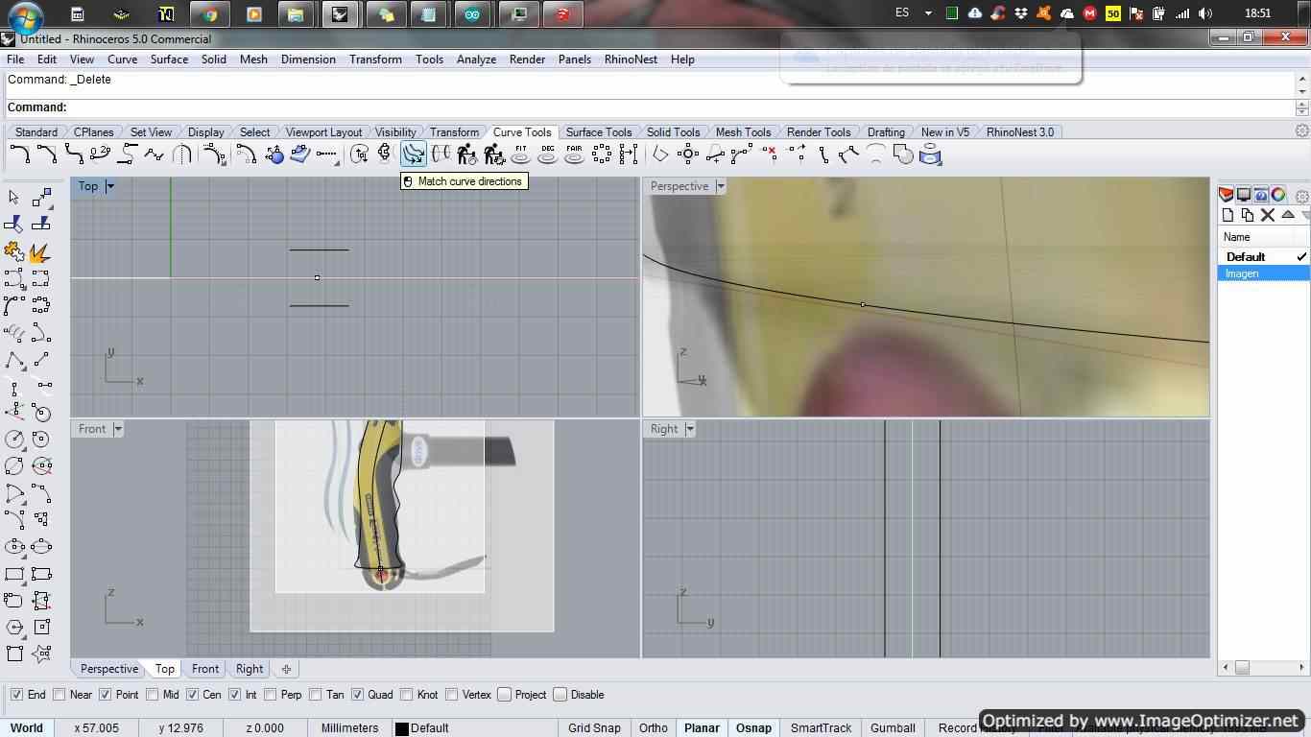
Task: Toggle the Int osnap checkbox
Action: coord(234,695)
